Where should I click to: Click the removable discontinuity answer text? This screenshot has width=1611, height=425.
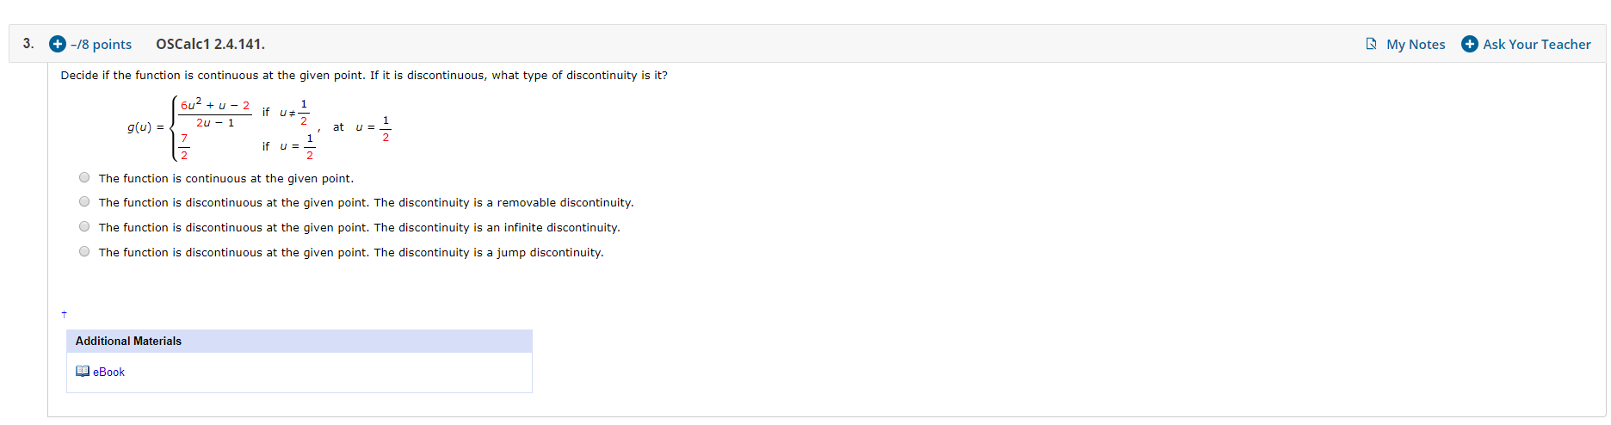tap(366, 202)
